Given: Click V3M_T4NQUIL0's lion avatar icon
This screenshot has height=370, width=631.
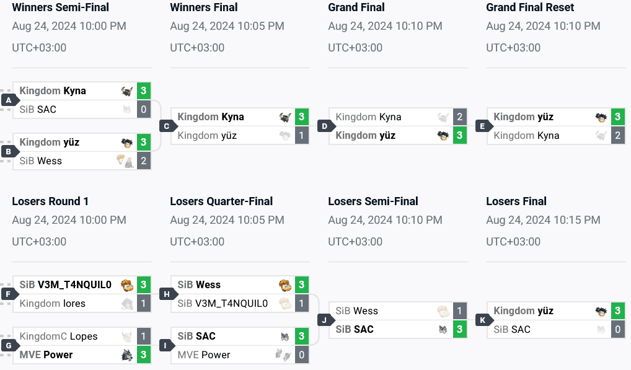Looking at the screenshot, I should (126, 285).
